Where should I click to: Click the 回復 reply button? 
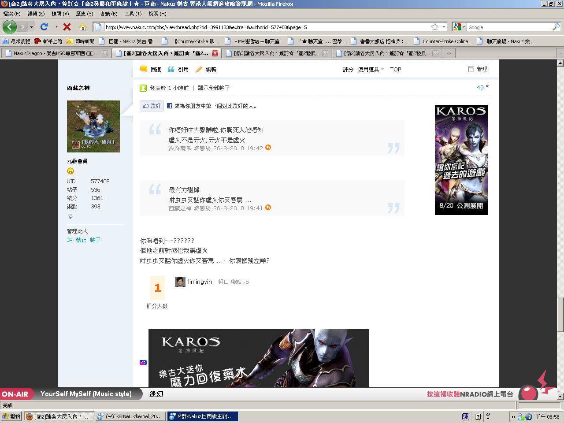click(151, 69)
